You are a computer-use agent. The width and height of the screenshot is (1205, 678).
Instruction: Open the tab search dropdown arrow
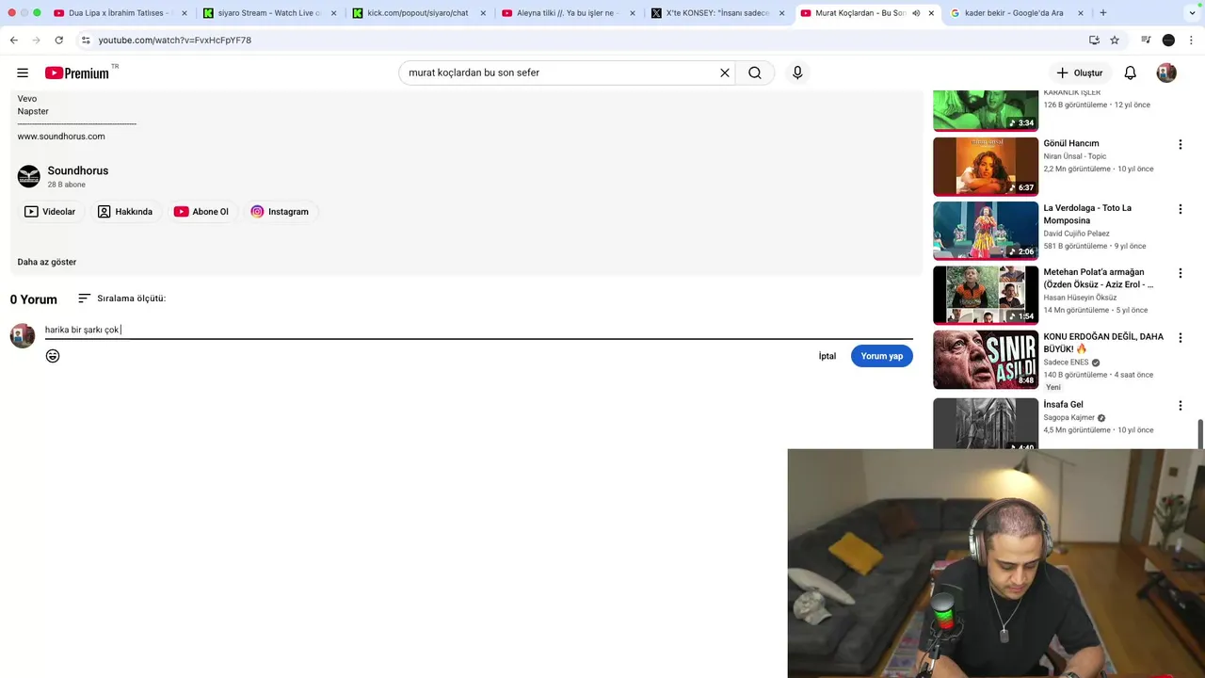tap(1193, 13)
